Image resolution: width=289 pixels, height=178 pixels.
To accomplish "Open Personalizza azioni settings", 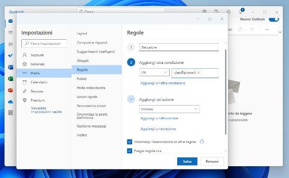I will (x=97, y=106).
